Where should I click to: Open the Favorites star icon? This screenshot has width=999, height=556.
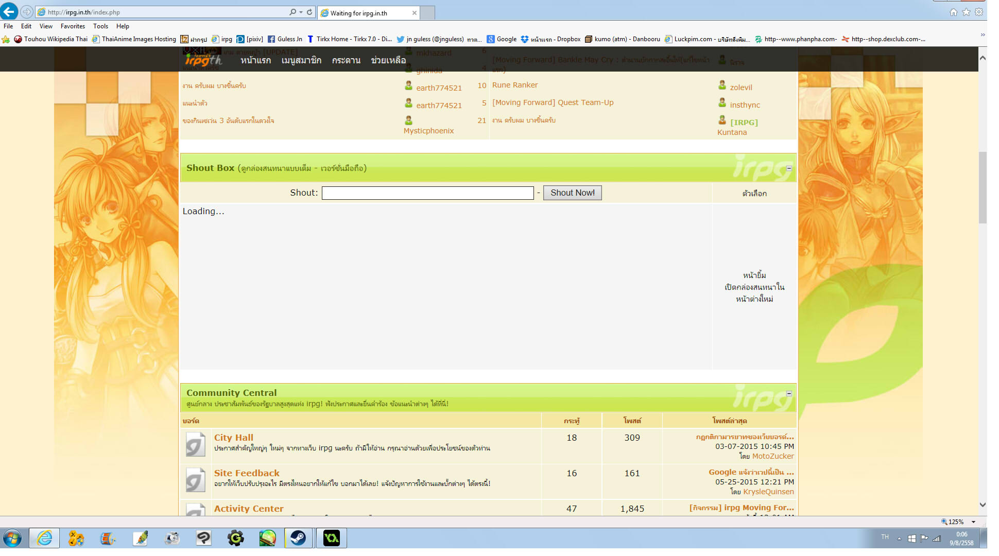(966, 12)
